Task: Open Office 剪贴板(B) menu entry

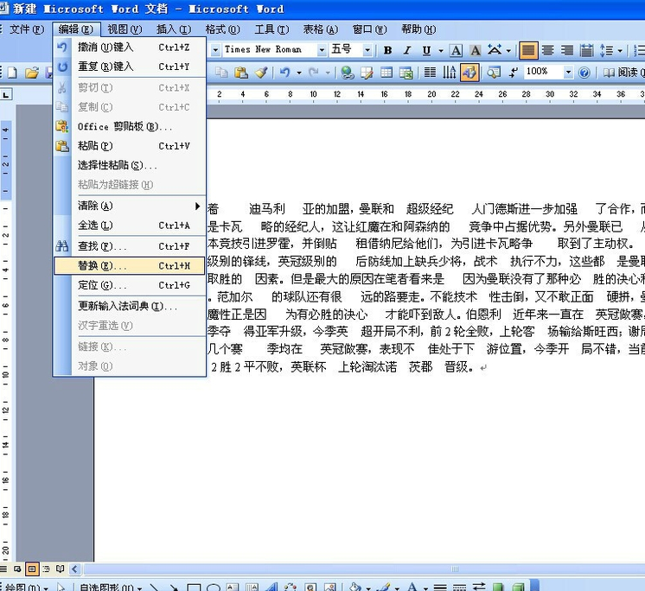Action: pos(129,126)
